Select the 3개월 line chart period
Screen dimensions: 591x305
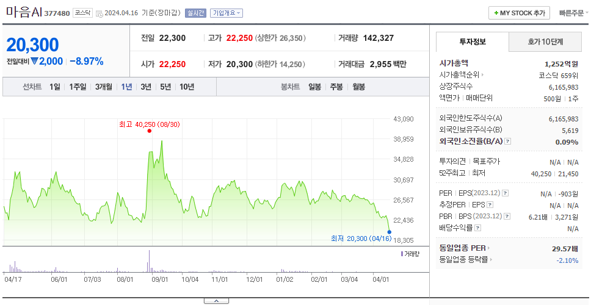[104, 87]
